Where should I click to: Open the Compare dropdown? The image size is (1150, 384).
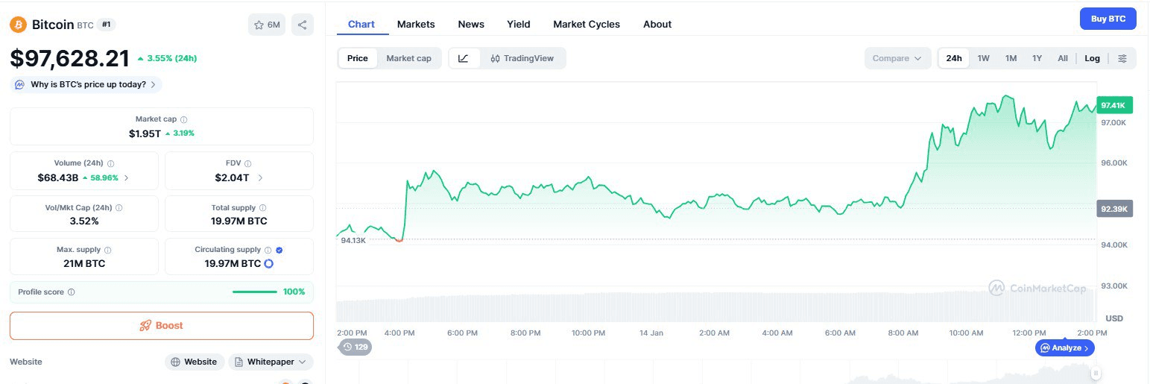[x=897, y=58]
